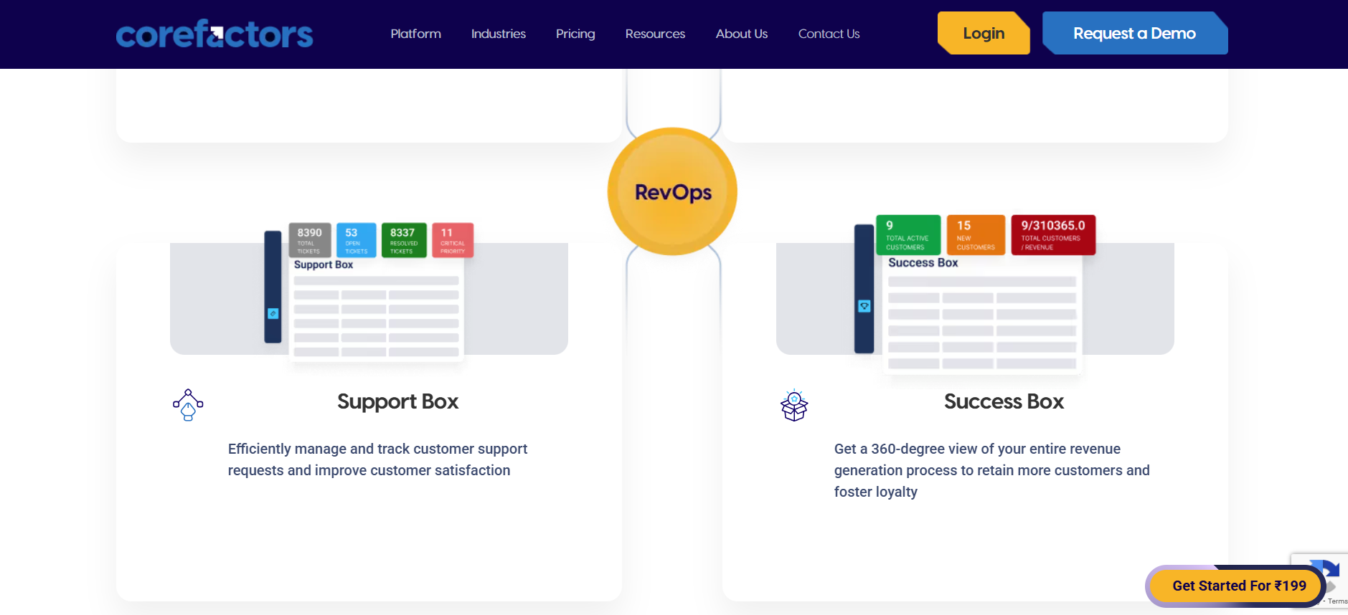Click the 11 Critical Priority red tile
This screenshot has height=615, width=1348.
pyautogui.click(x=453, y=240)
